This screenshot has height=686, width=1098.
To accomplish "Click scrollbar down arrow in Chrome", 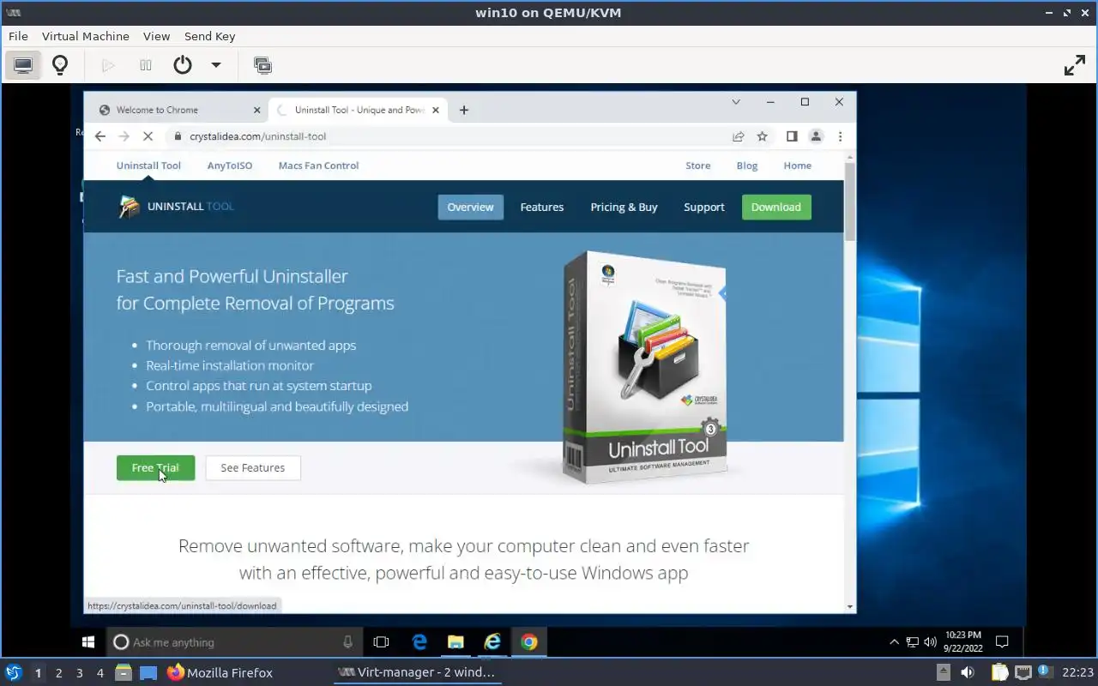I will click(x=850, y=606).
